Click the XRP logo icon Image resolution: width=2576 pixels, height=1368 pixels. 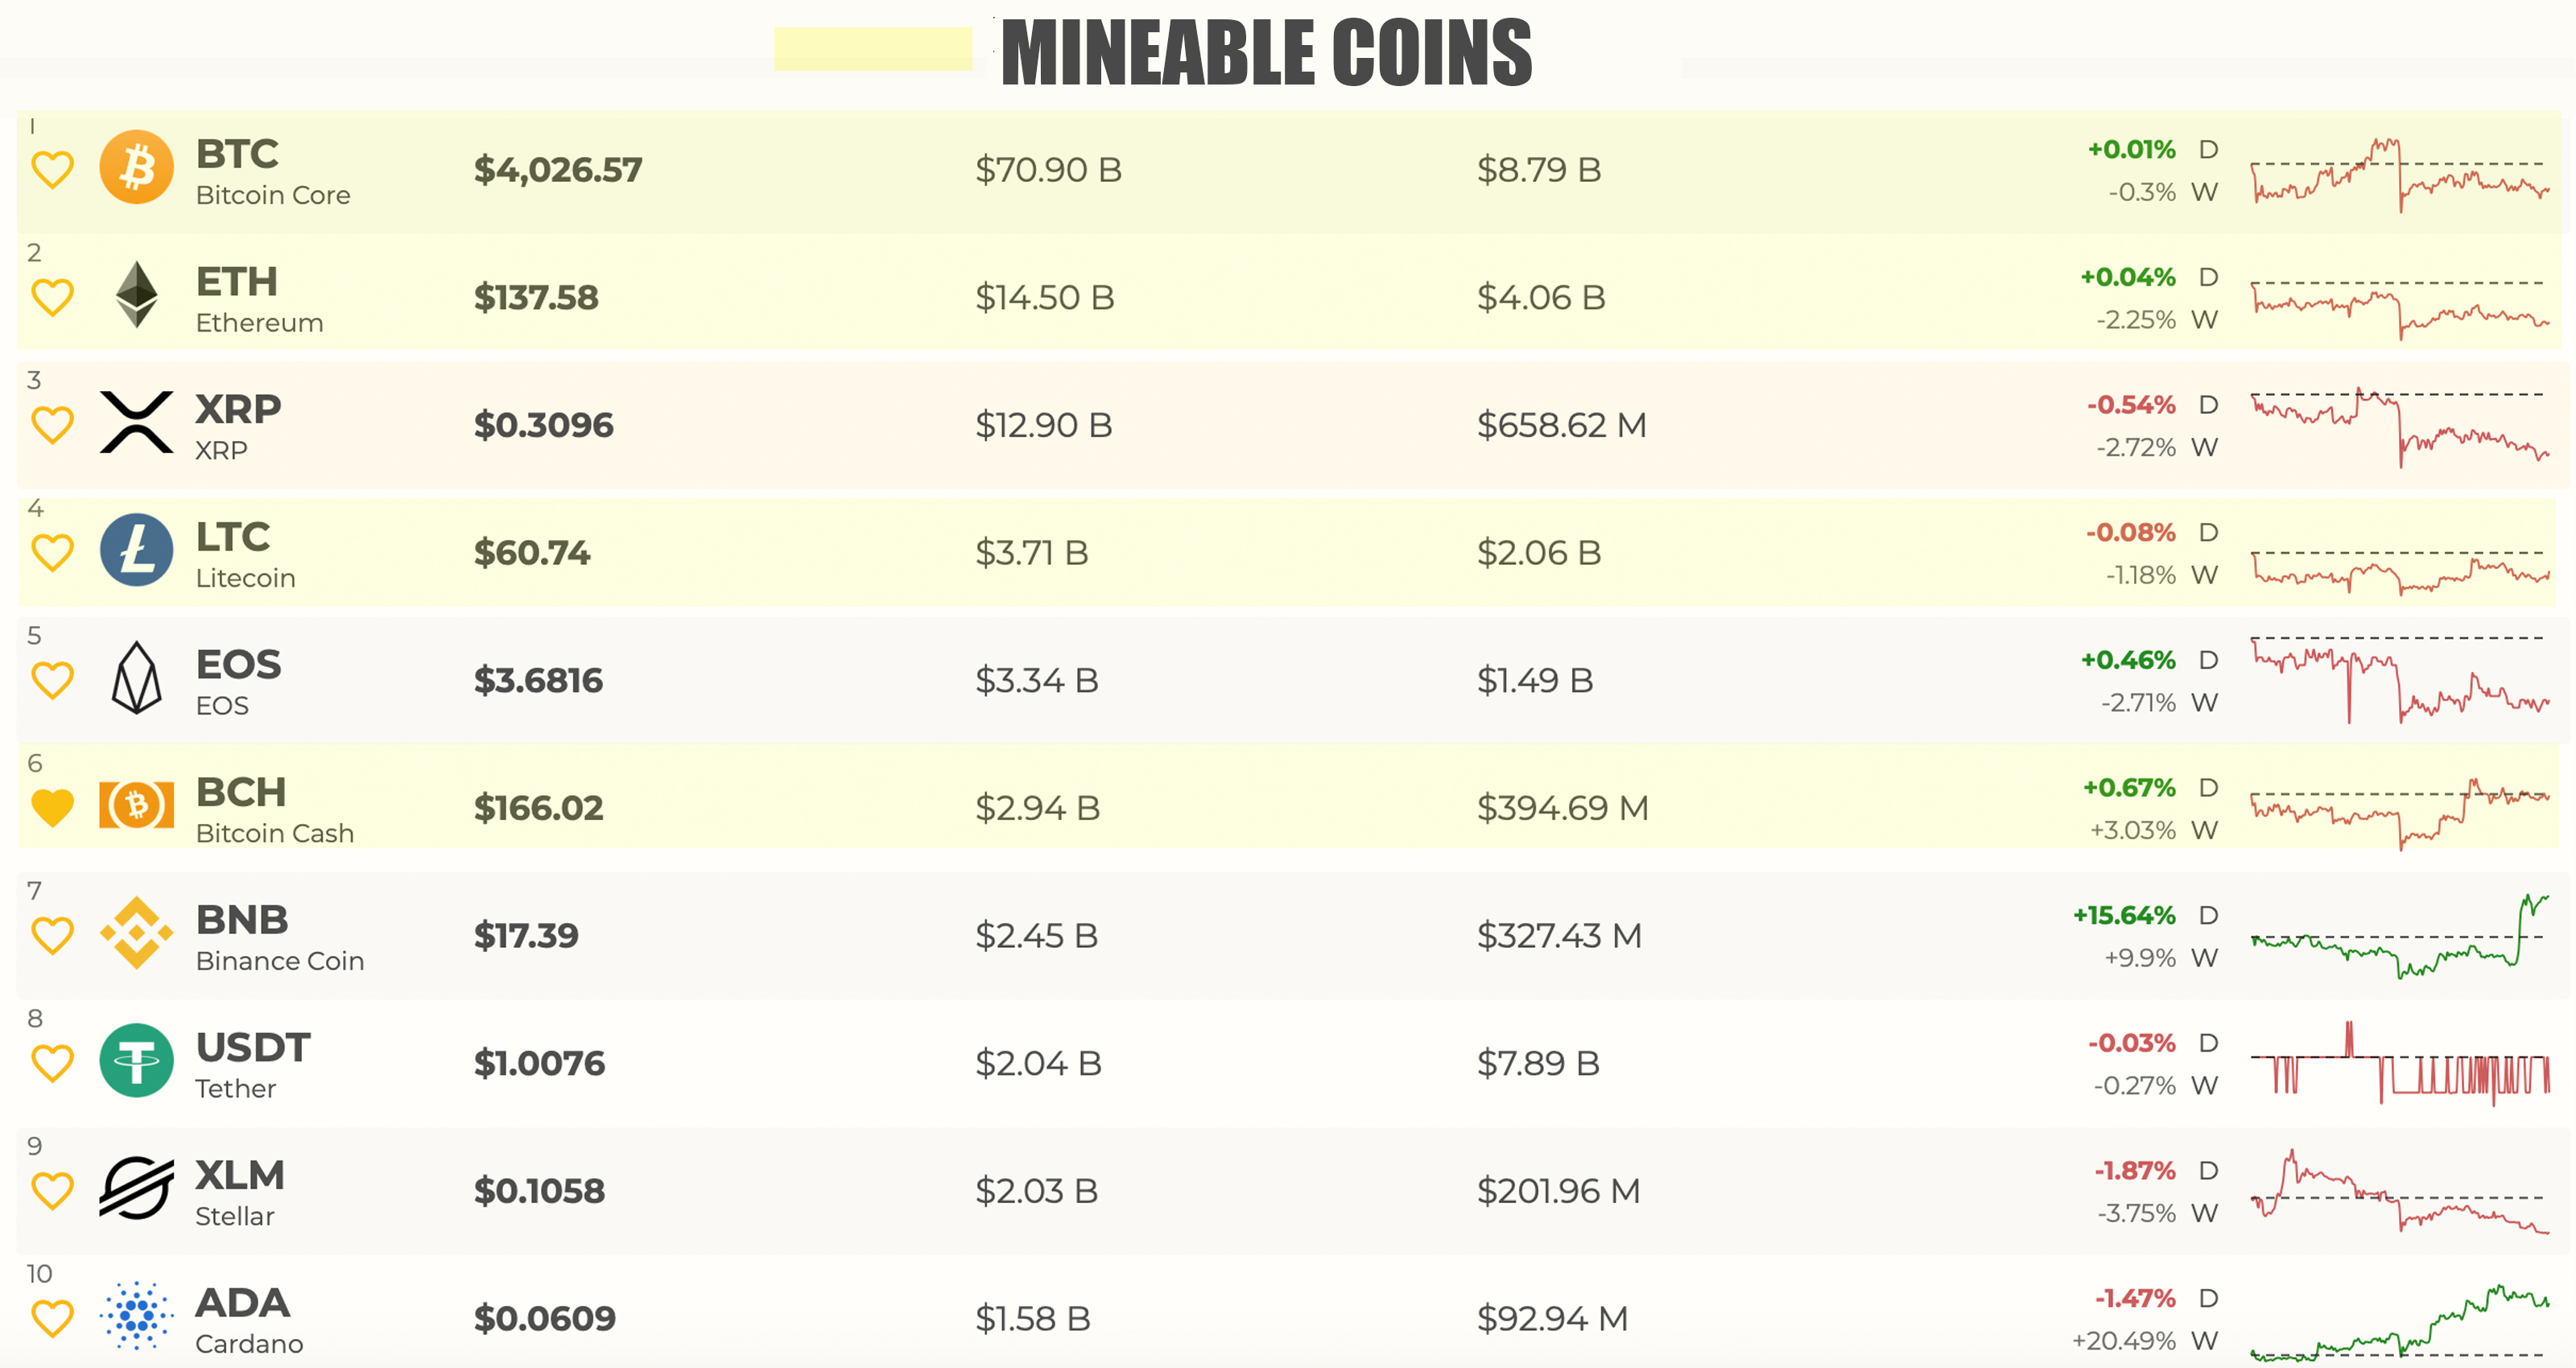coord(138,424)
